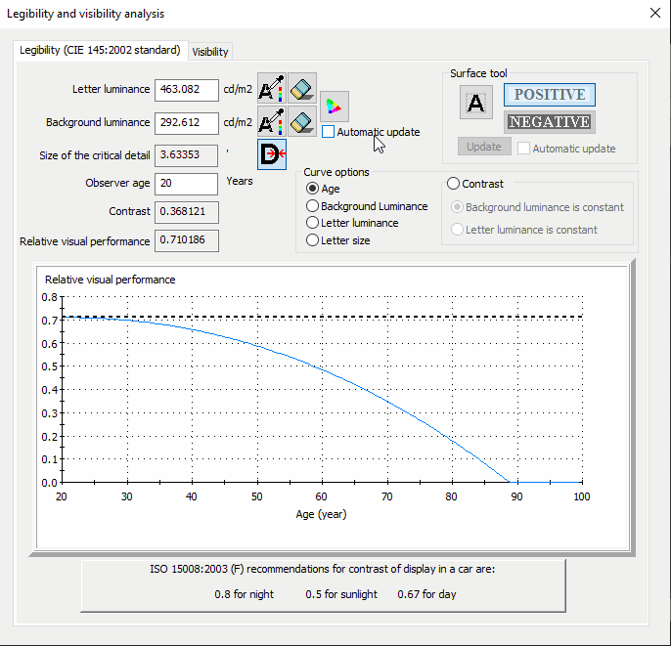Activate the critical detail size measurement icon
Screen dimensions: 671x646
point(272,153)
